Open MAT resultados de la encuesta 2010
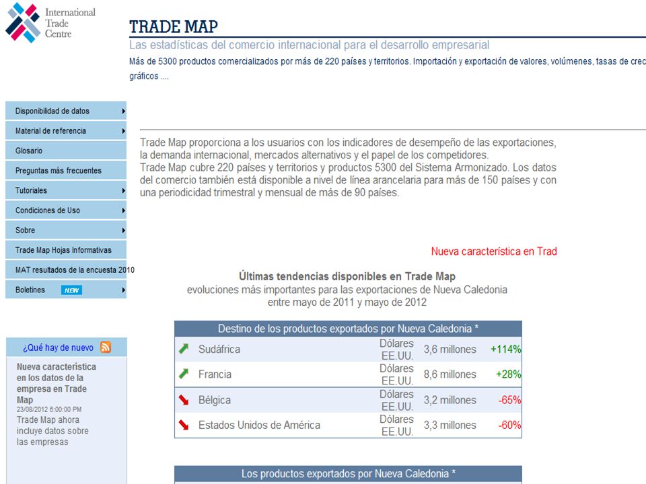Image resolution: width=646 pixels, height=484 pixels. coord(66,270)
